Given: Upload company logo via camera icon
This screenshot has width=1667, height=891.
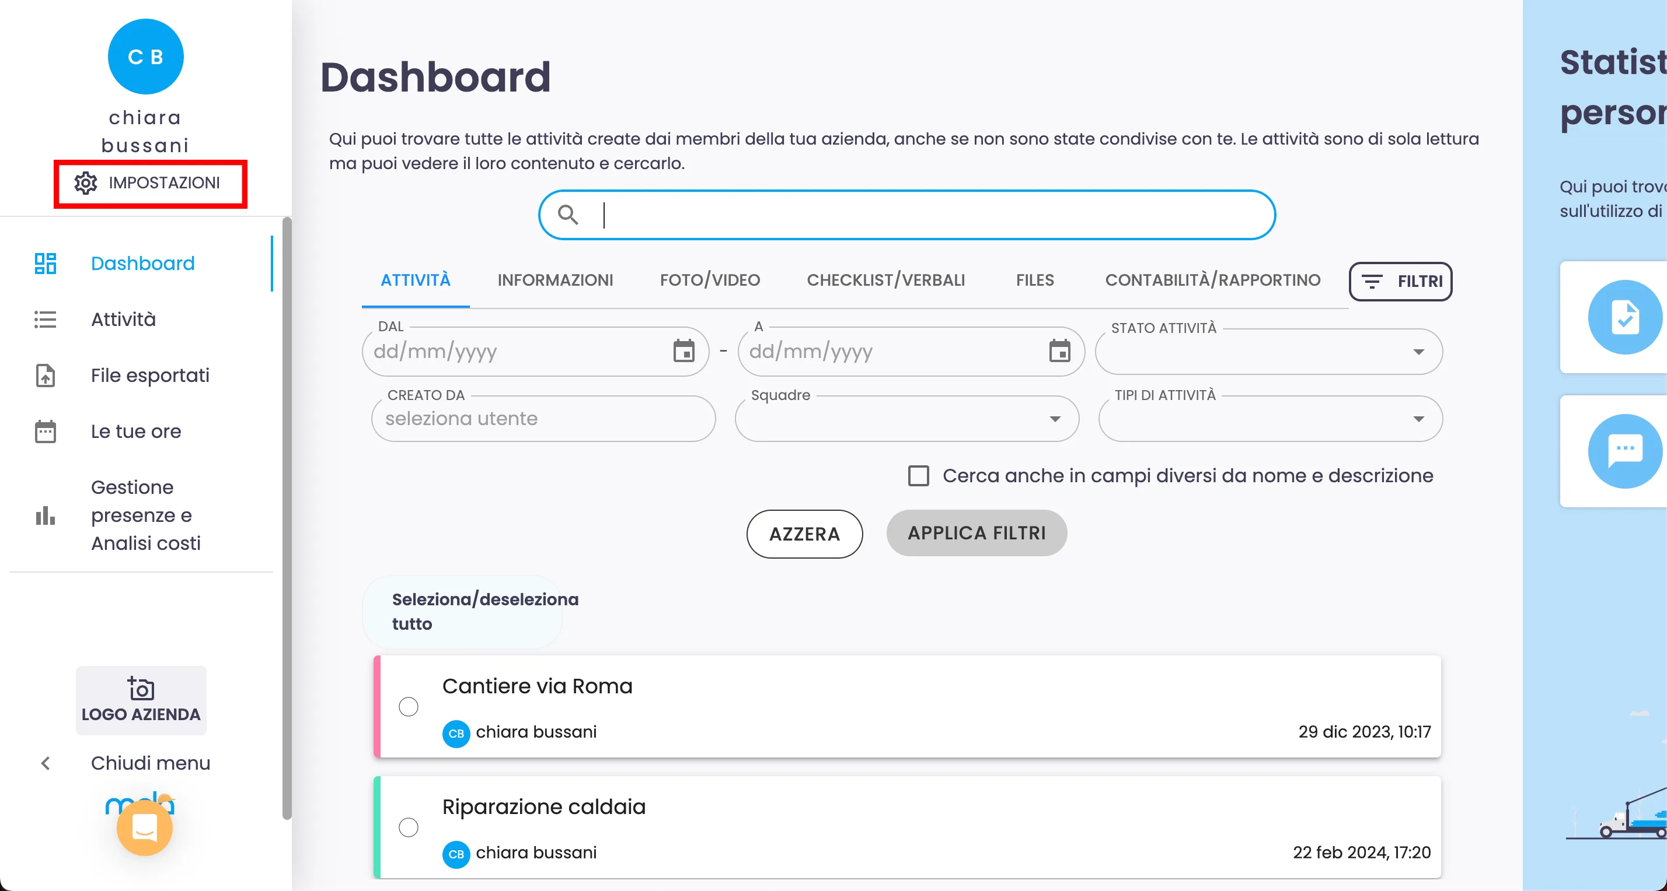Looking at the screenshot, I should [141, 689].
